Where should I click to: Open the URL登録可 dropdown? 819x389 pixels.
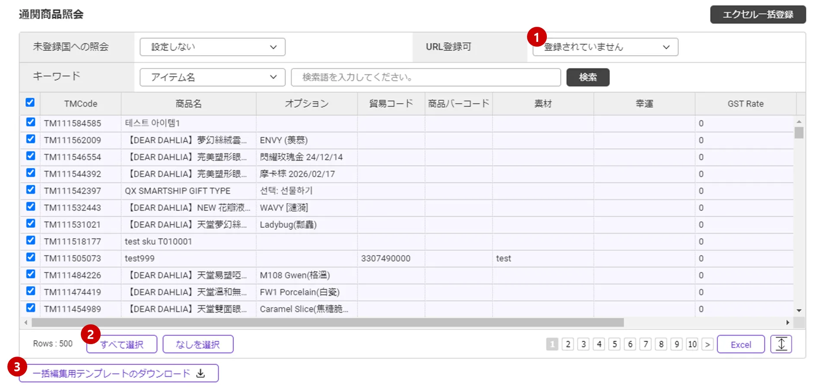605,47
